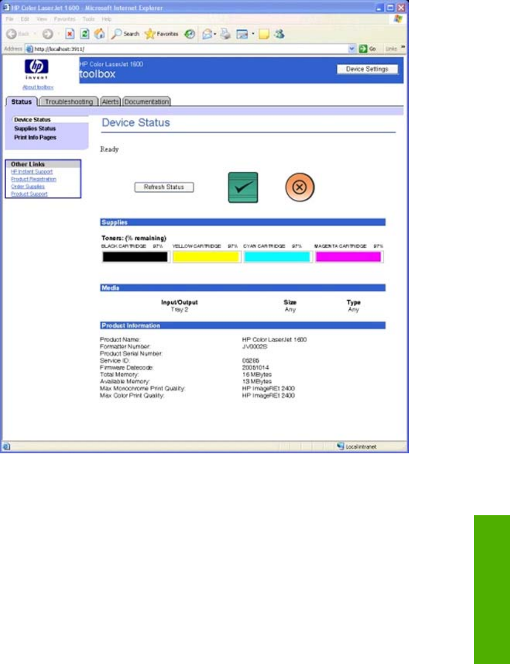This screenshot has width=510, height=664.
Task: Open the Edit icon dropdown arrow
Action: (x=253, y=34)
